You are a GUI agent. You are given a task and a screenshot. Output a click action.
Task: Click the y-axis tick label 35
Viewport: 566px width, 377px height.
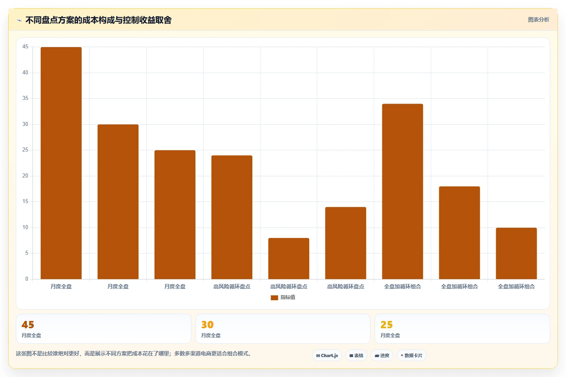[25, 98]
